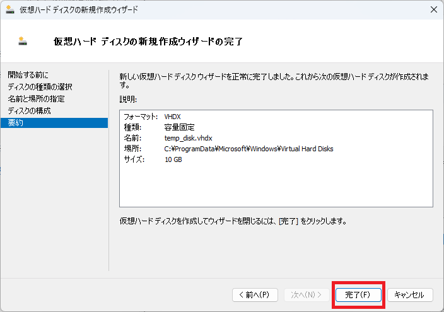Click the wizard header disk icon

[x=23, y=41]
